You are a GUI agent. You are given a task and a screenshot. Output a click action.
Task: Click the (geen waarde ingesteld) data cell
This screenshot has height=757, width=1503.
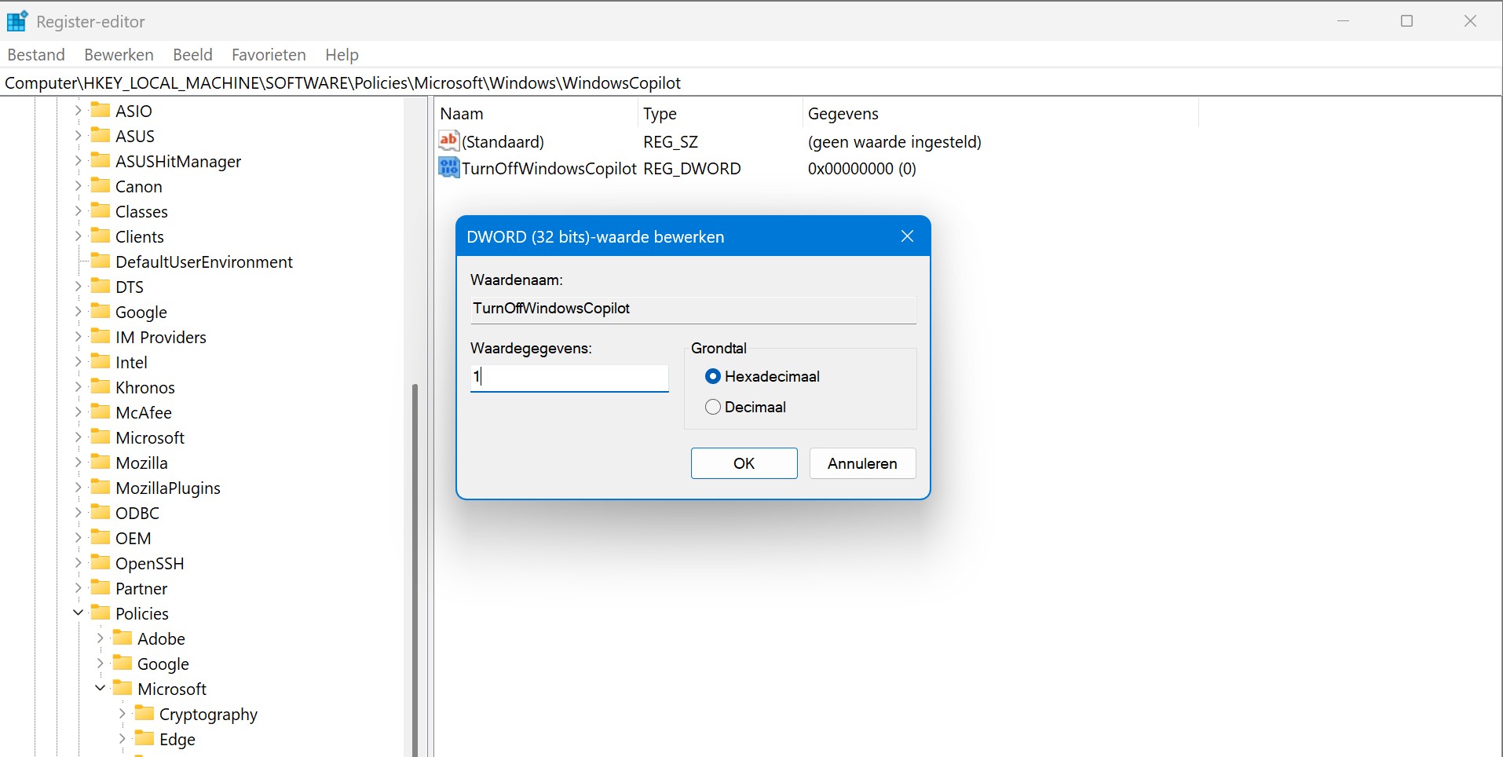click(894, 141)
